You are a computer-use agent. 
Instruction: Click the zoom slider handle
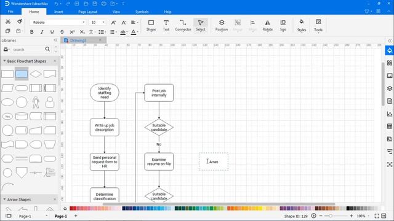click(x=331, y=215)
